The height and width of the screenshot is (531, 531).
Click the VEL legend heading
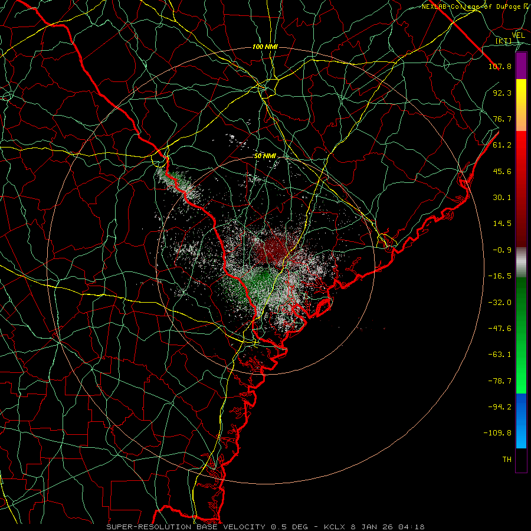(518, 35)
